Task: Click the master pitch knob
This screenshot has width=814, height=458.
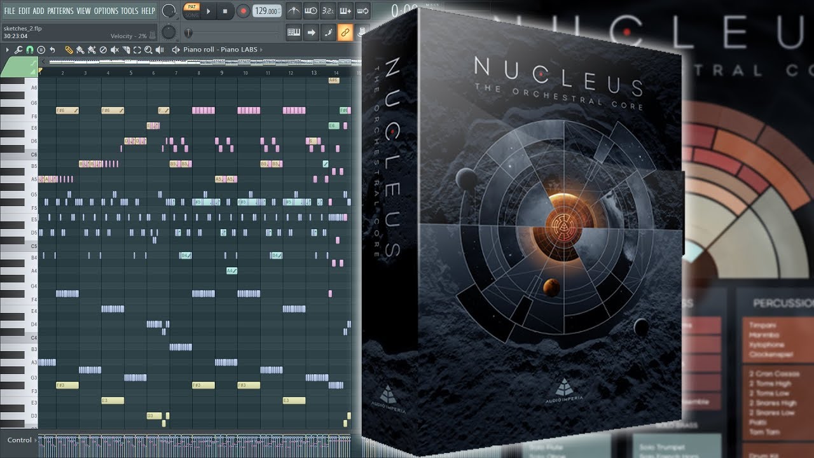Action: 169,32
